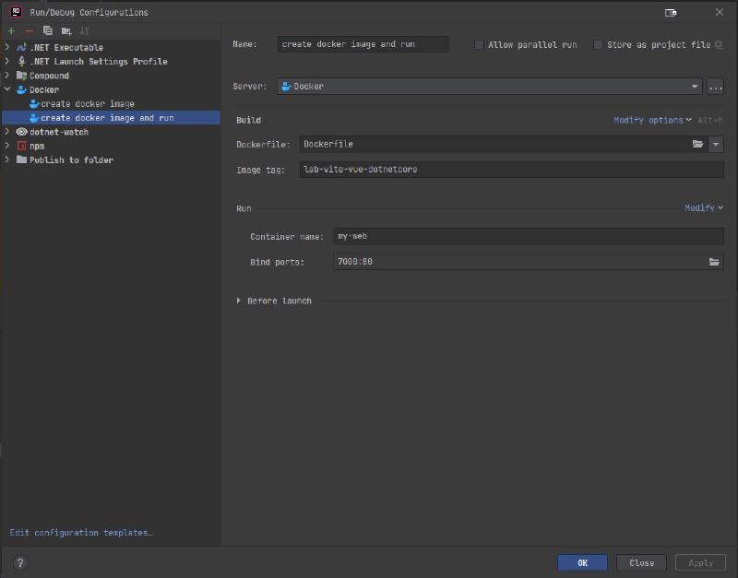Remove selected configuration with minus icon
Viewport: 738px width, 578px height.
click(29, 30)
